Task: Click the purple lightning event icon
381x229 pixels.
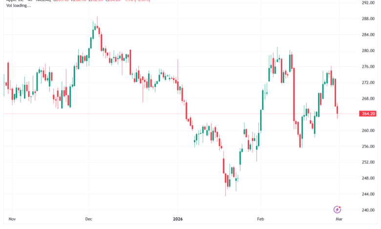Action: [337, 210]
